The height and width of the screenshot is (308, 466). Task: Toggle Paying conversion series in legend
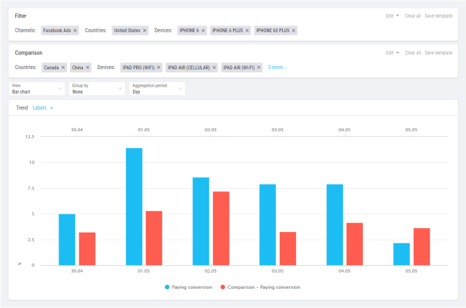point(190,286)
